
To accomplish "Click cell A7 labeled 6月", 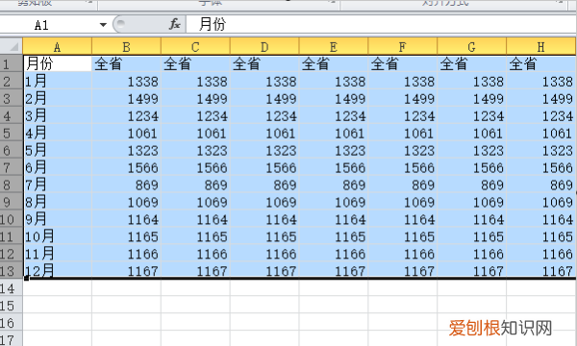I will click(58, 167).
